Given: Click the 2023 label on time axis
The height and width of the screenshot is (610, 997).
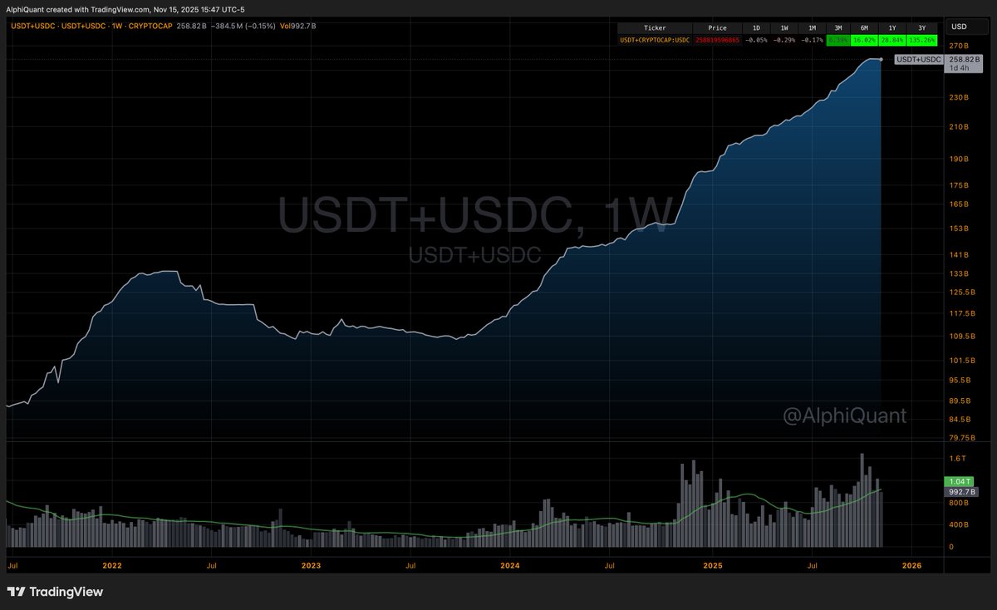Looking at the screenshot, I should pyautogui.click(x=311, y=565).
